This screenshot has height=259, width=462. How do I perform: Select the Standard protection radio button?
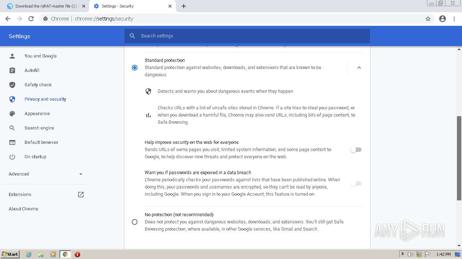[135, 68]
